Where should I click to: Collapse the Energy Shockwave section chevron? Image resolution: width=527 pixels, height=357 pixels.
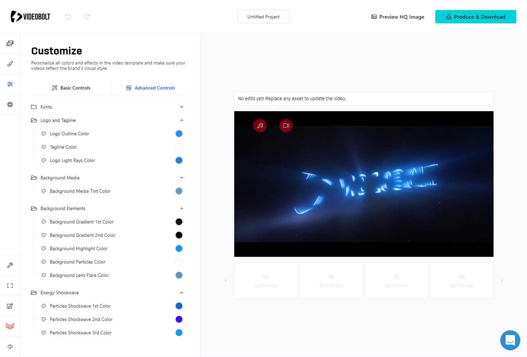tap(182, 293)
